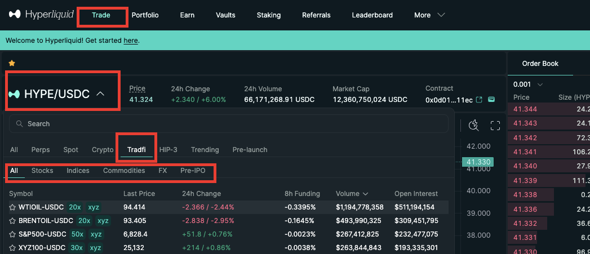The width and height of the screenshot is (590, 254).
Task: Sort by 24h Change column header
Action: pos(201,194)
